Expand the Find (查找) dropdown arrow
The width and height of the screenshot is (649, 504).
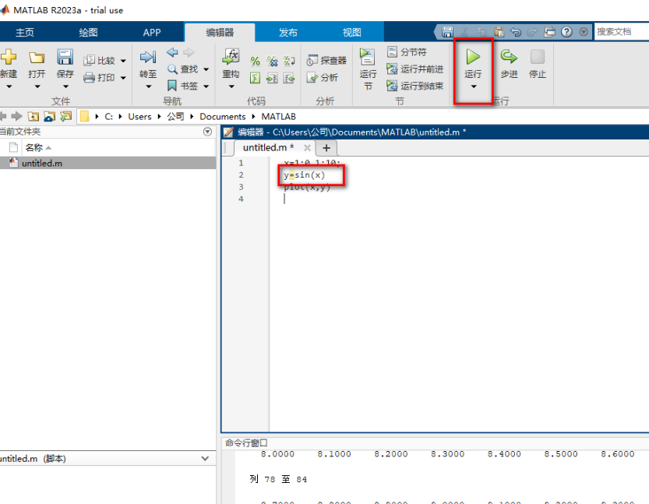coord(206,69)
